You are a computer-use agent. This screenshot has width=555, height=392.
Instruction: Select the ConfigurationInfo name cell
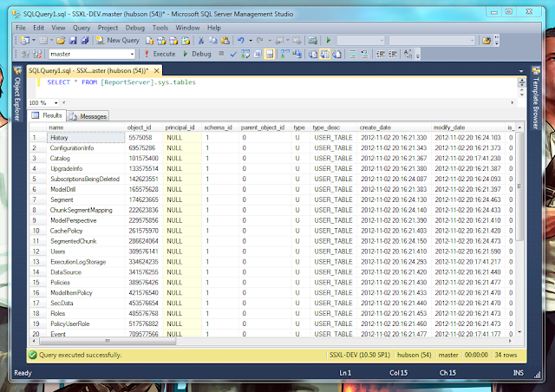tap(86, 148)
